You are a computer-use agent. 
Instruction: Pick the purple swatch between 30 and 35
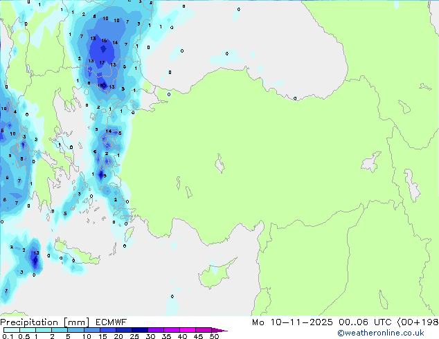155,330
